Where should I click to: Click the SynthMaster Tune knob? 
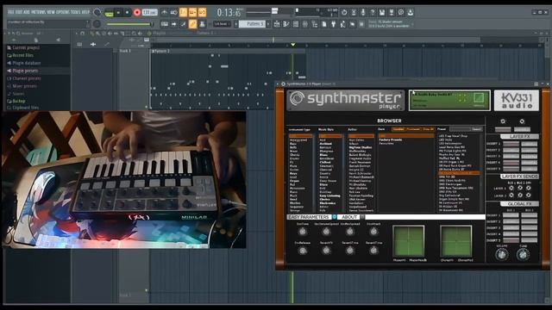tap(523, 255)
